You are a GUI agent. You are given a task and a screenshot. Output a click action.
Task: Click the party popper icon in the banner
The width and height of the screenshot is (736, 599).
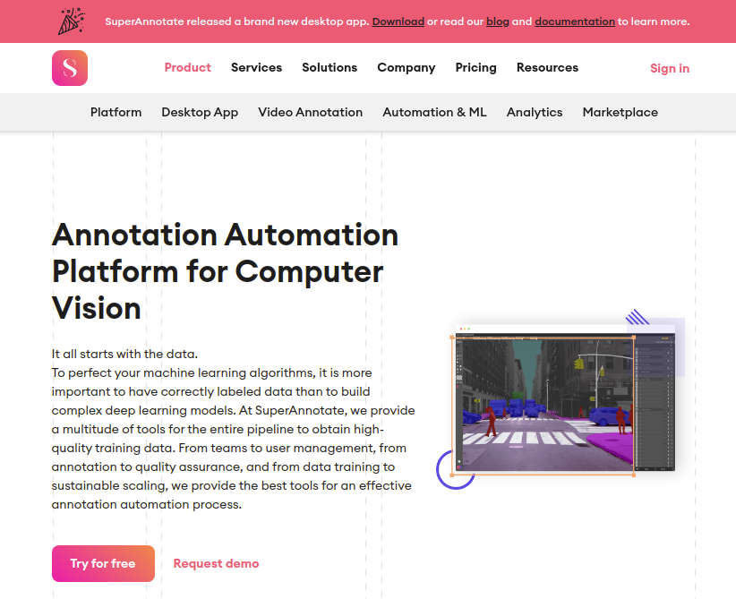[72, 21]
